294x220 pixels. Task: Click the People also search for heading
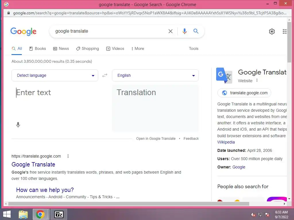click(x=243, y=186)
